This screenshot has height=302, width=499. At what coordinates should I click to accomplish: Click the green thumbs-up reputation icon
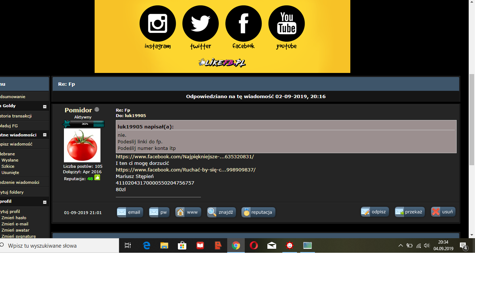pos(97,178)
